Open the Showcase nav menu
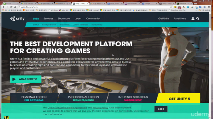Viewport: 213px width, 119px height. click(64, 19)
